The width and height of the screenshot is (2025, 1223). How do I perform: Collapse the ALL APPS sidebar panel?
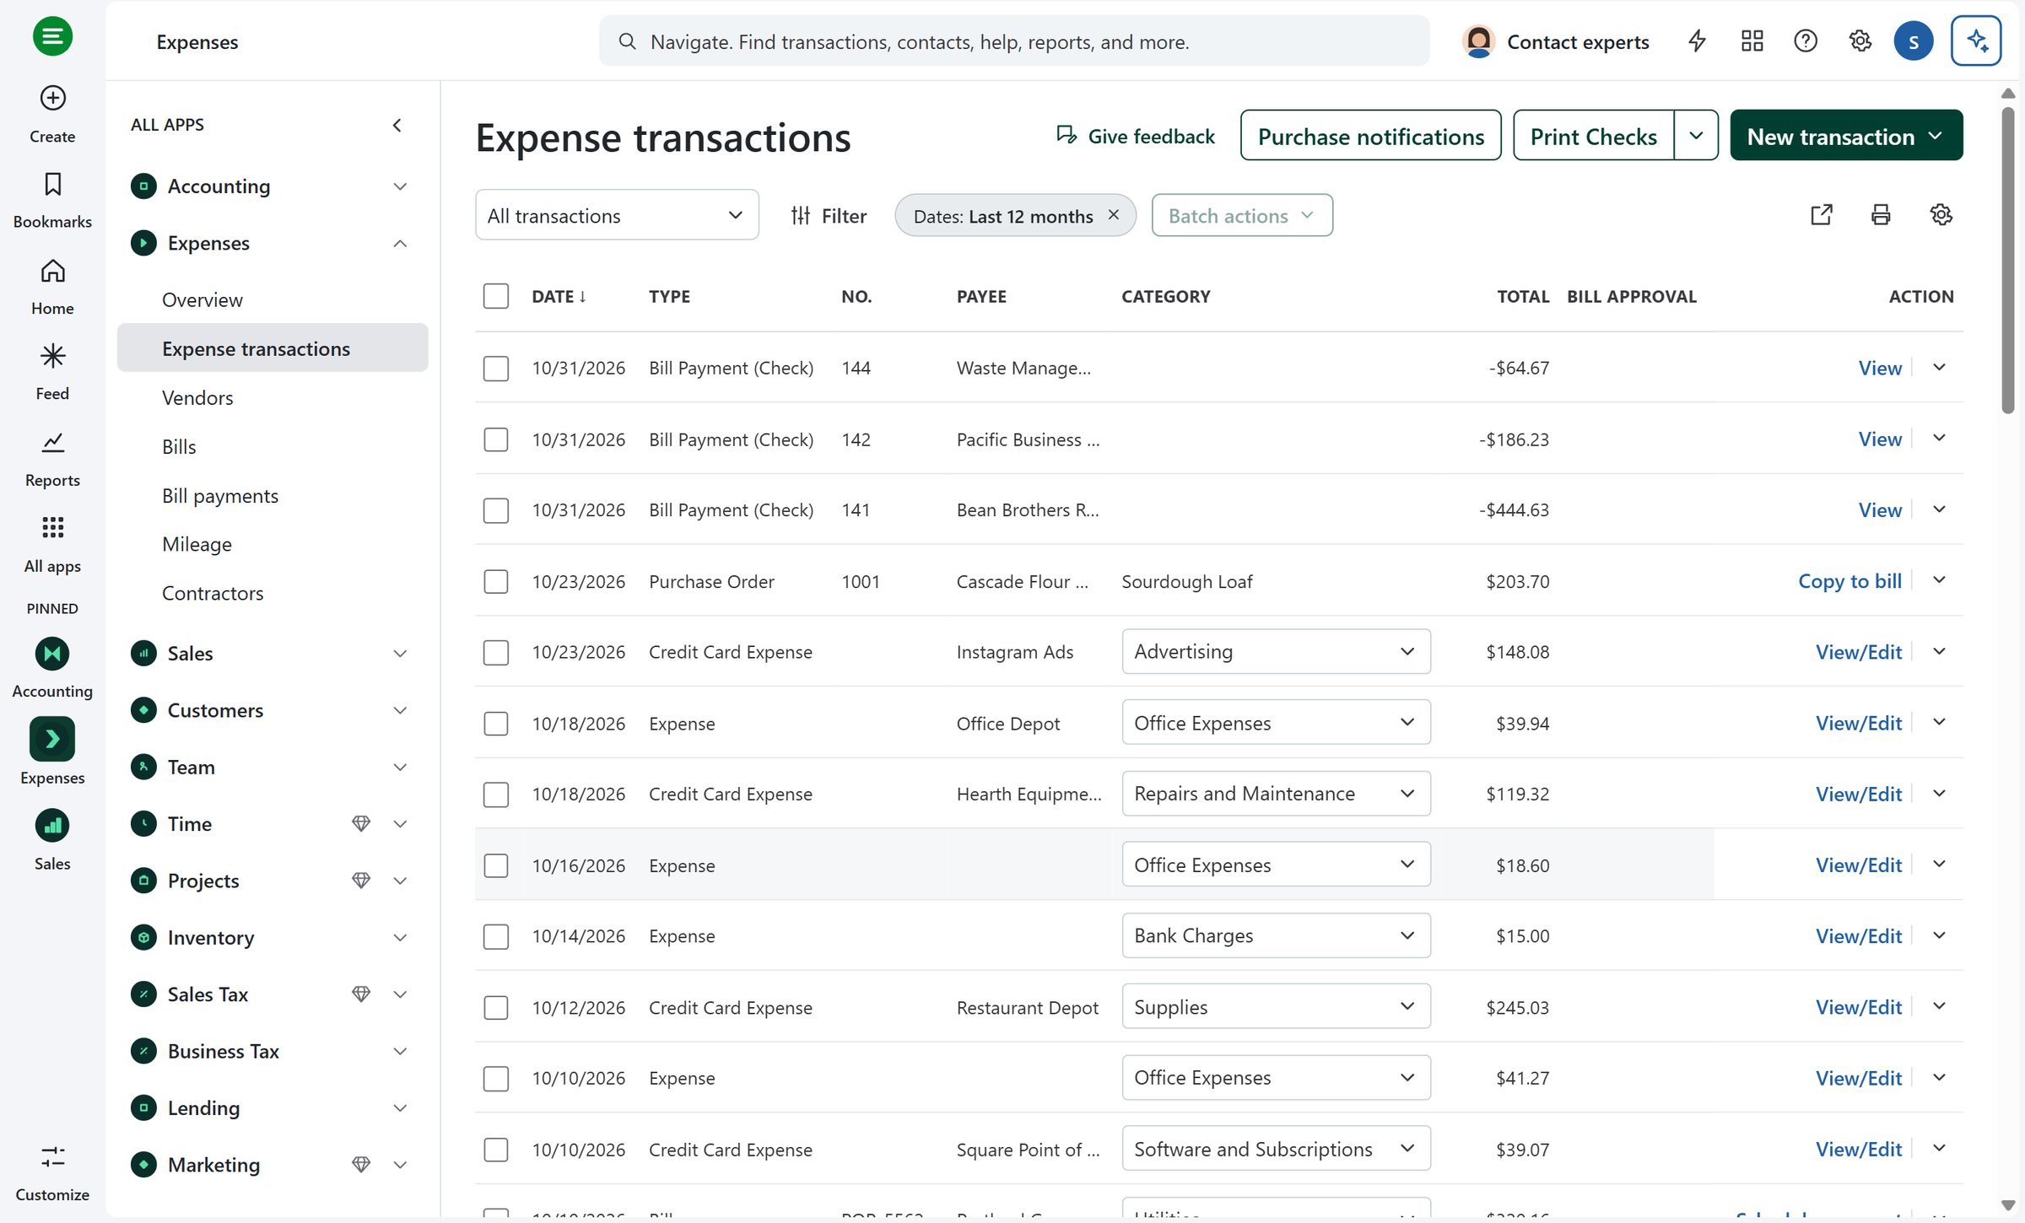[x=397, y=125]
